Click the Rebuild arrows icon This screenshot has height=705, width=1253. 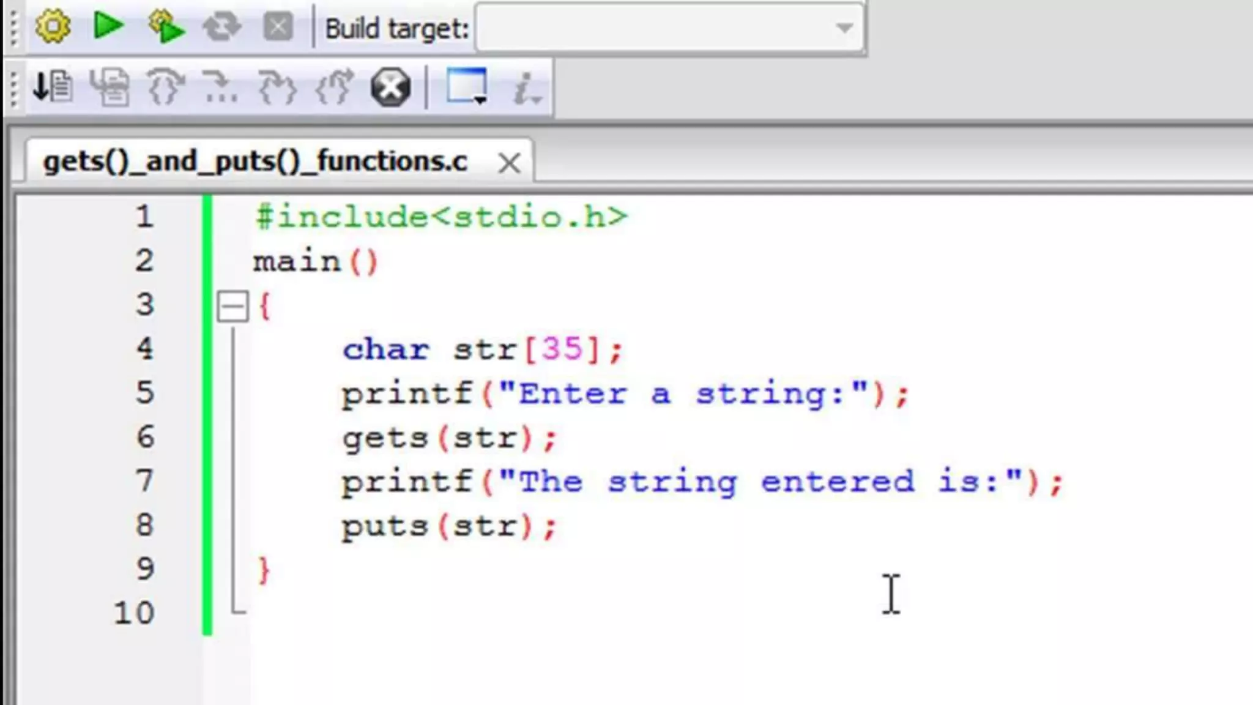221,27
